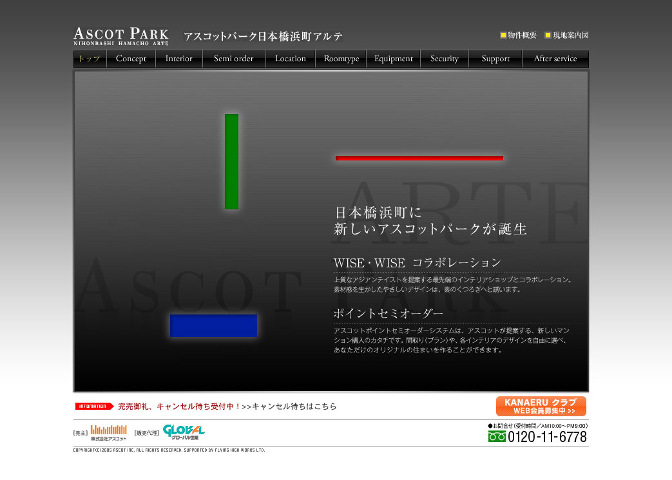Follow the キャンセル待ちはこちら link
Screen dimensions: 672x480
pos(294,407)
